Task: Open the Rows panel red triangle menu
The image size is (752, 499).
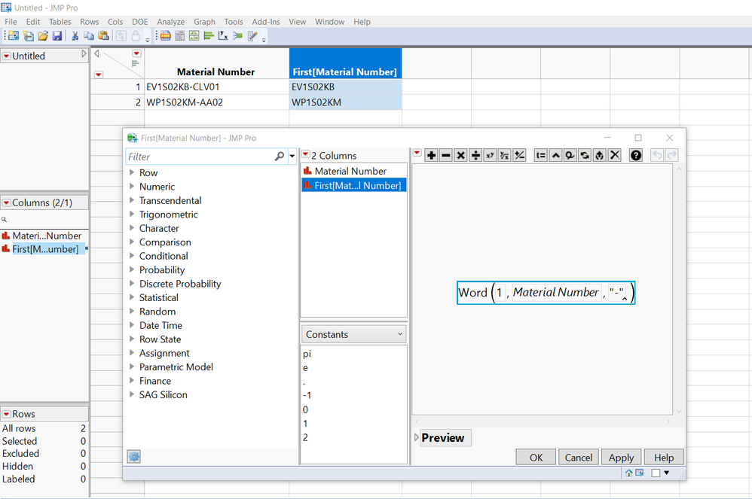Action: [7, 414]
